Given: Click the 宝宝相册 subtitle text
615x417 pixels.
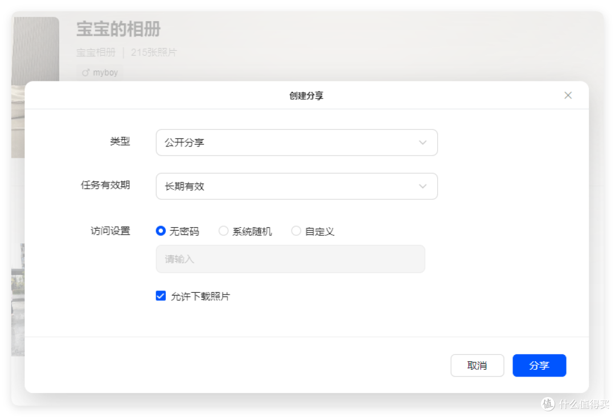Looking at the screenshot, I should coord(96,52).
